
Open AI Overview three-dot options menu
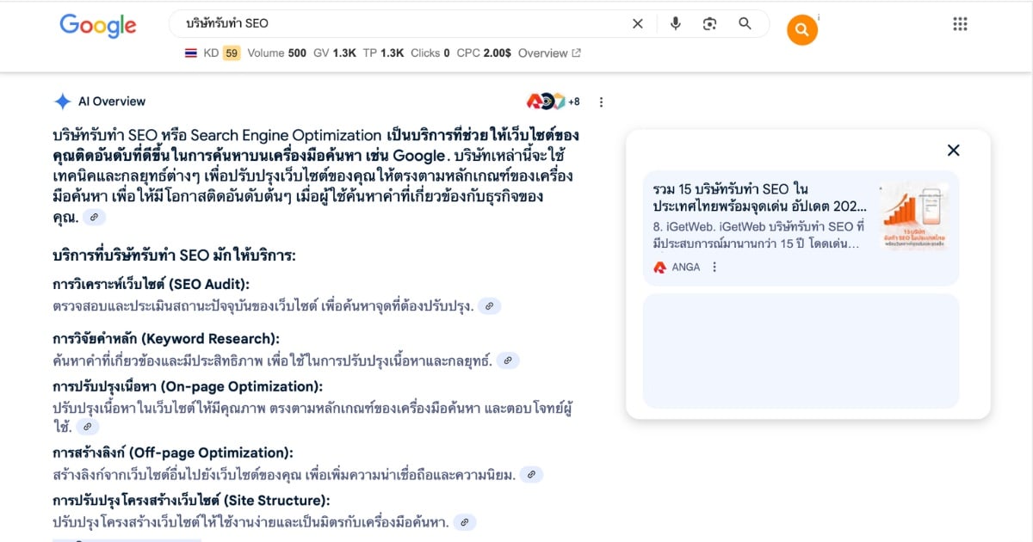pos(601,102)
